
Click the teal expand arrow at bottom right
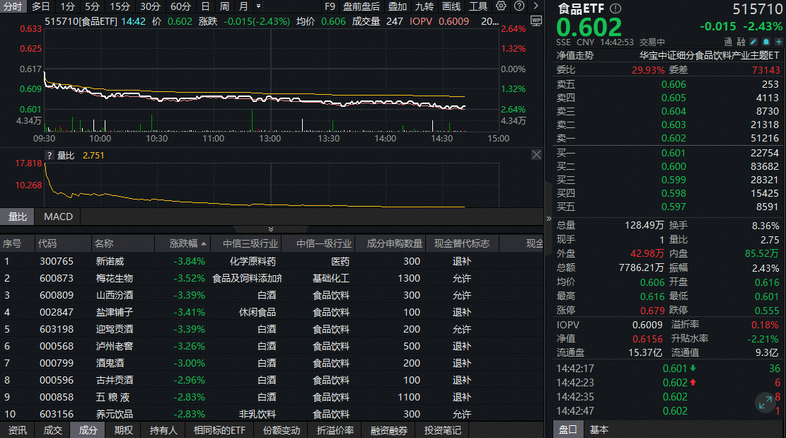point(765,403)
